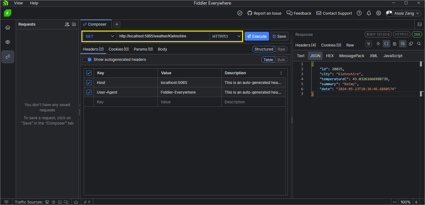Screen dimensions: 425x205
Task: Select the Composer tab
Action: pyautogui.click(x=96, y=24)
